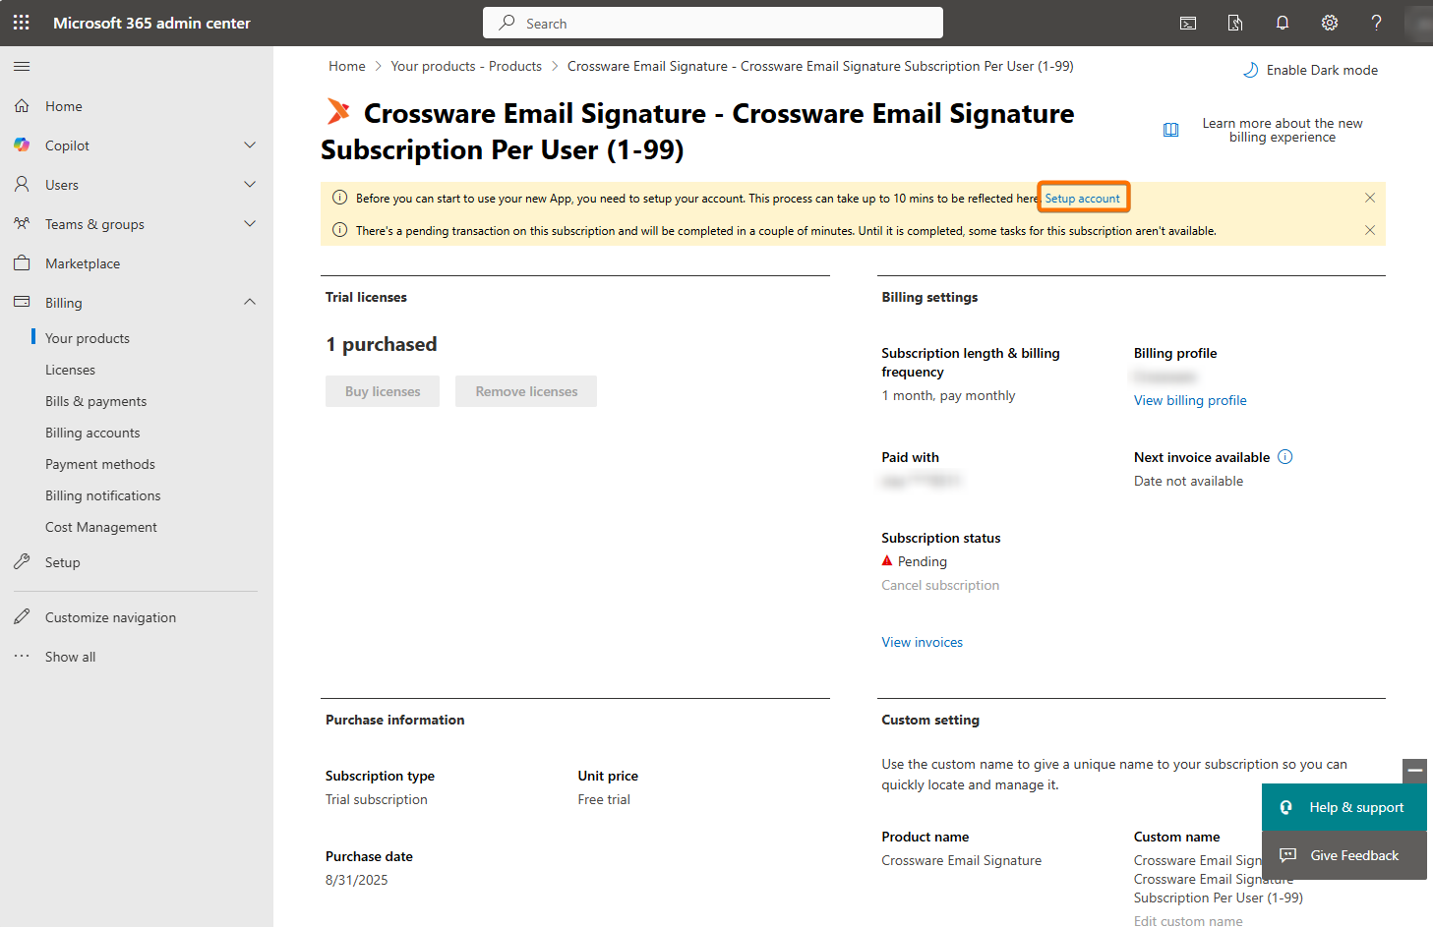Open Bills & payments in the sidebar

(x=95, y=401)
